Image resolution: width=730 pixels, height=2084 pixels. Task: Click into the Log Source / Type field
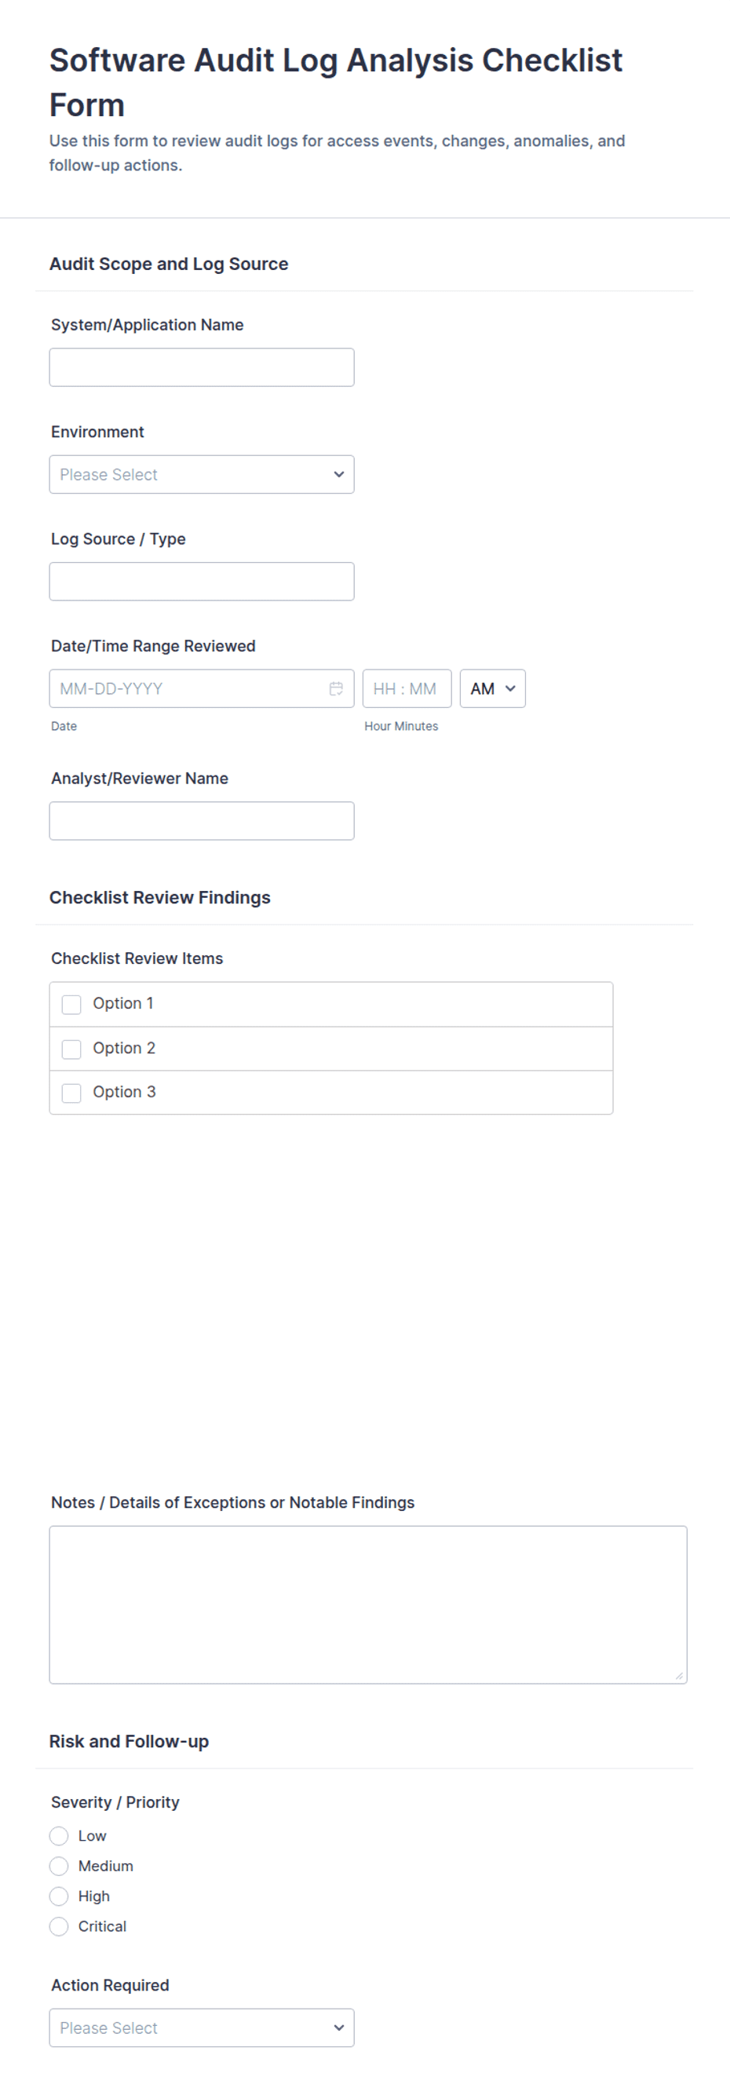(202, 582)
